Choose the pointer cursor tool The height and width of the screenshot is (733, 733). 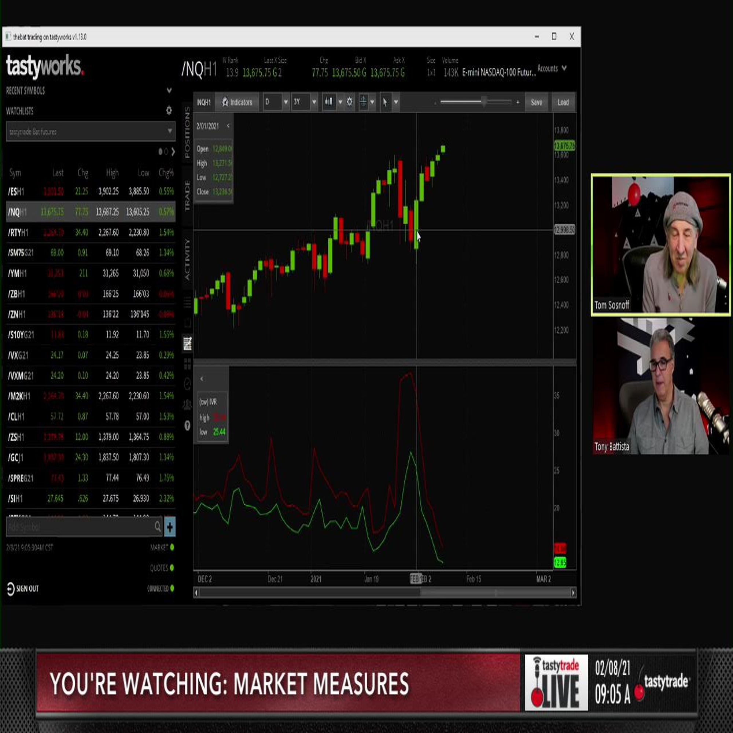click(385, 102)
